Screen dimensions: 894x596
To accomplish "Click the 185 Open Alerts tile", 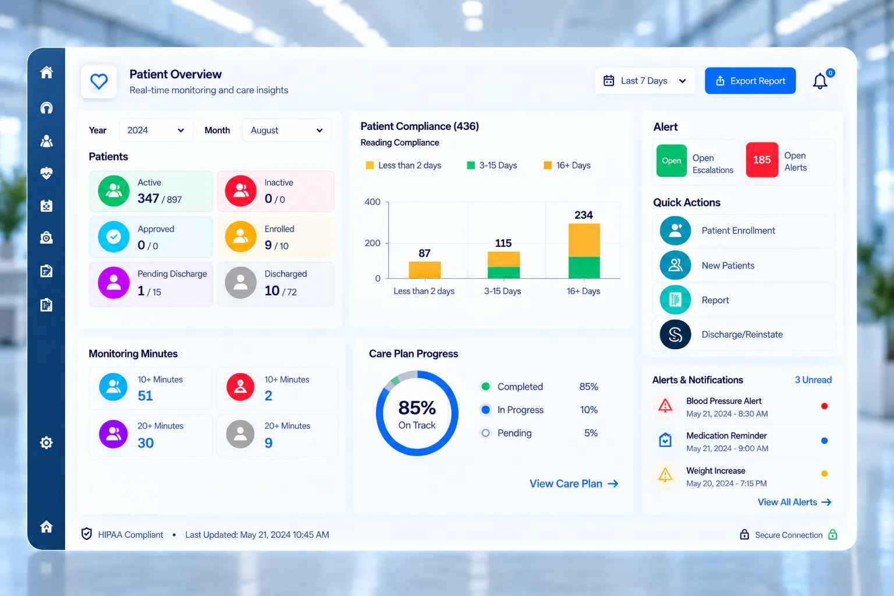I will (x=789, y=162).
